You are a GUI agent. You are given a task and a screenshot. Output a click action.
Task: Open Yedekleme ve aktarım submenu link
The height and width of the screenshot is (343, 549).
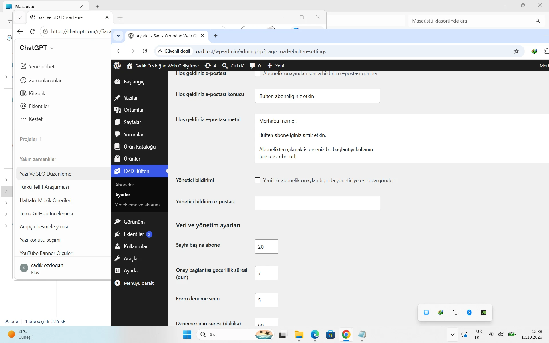pyautogui.click(x=137, y=205)
